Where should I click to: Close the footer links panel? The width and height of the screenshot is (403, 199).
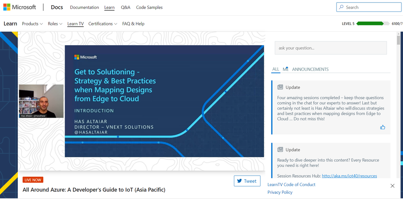click(x=393, y=186)
